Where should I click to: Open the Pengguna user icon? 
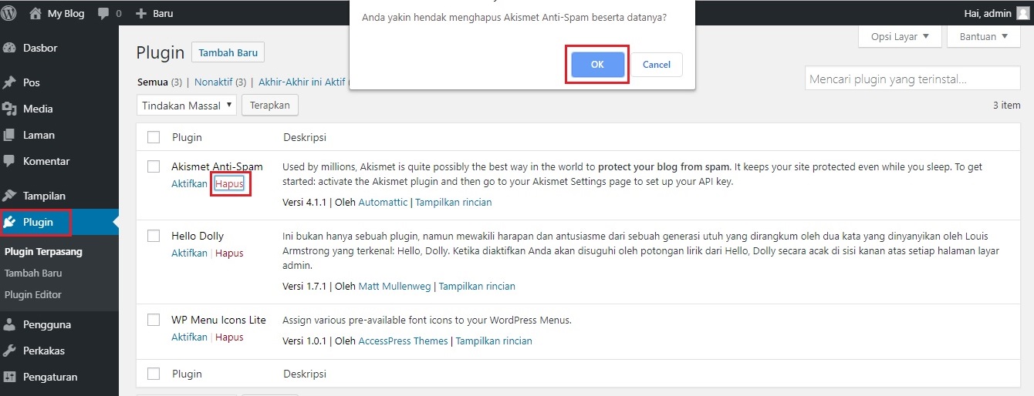pyautogui.click(x=10, y=324)
